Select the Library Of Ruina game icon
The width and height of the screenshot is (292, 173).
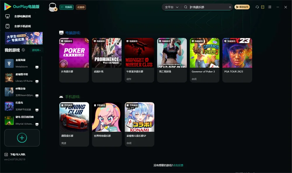coord(9,77)
